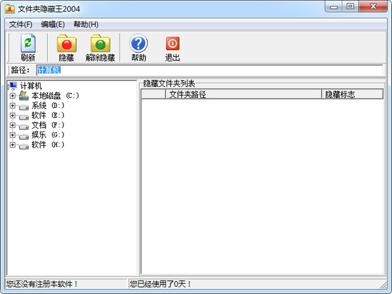
Task: Click the blank first column header
Action: 154,95
